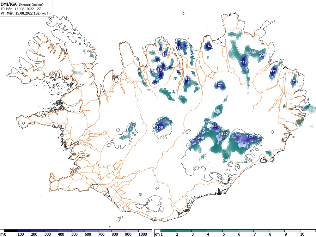Click the '92' value north of Vatnajökull
316x237 pixels.
click(214, 126)
